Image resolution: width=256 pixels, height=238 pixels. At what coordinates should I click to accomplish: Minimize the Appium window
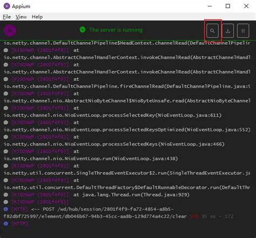pos(210,6)
